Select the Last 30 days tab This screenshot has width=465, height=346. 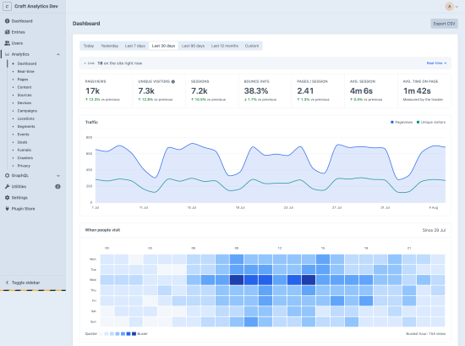(x=163, y=46)
